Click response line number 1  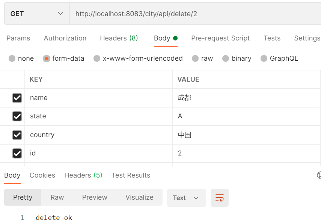click(x=22, y=218)
